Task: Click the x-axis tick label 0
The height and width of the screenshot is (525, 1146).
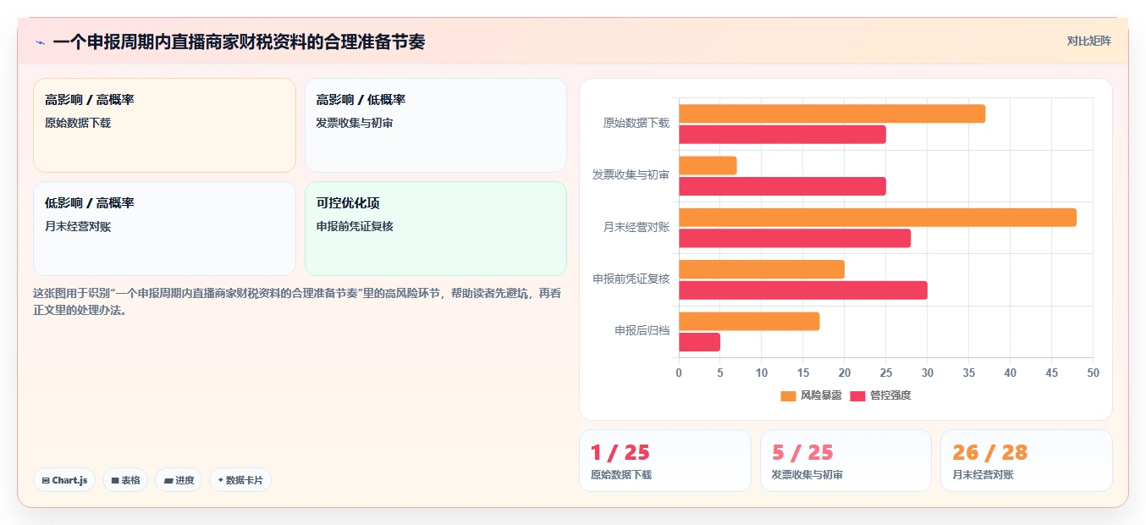Action: [678, 373]
